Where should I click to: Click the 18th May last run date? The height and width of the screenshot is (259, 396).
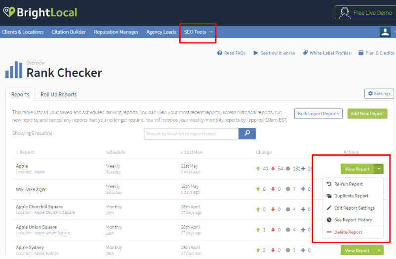(x=190, y=186)
